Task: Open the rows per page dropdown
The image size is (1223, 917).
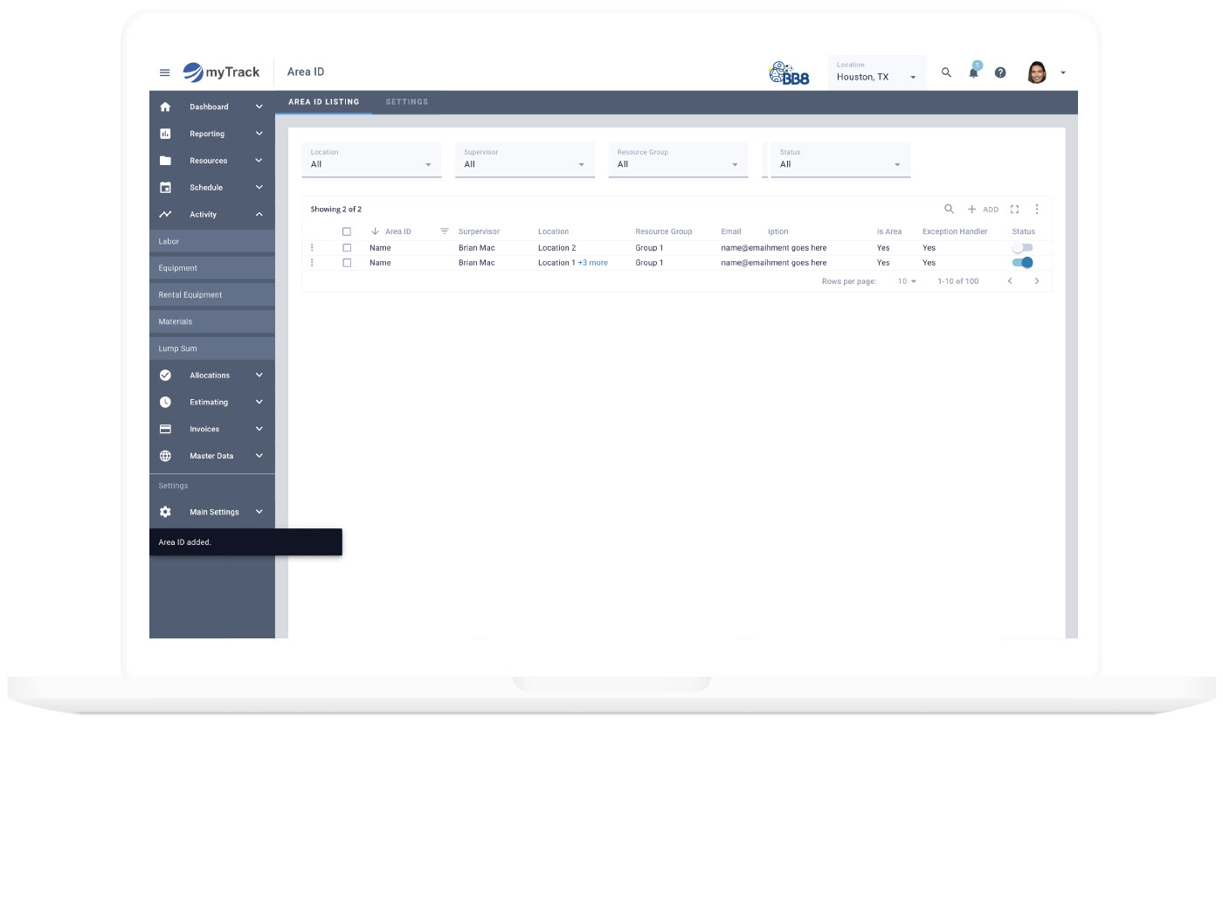Action: click(x=908, y=281)
